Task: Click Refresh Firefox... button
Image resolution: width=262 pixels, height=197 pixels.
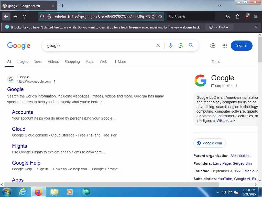Action: (x=219, y=27)
